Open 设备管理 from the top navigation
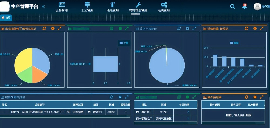The height and width of the screenshot is (128, 270). pyautogui.click(x=62, y=7)
